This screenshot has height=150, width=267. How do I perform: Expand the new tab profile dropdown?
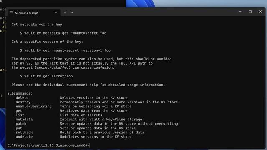point(72,12)
